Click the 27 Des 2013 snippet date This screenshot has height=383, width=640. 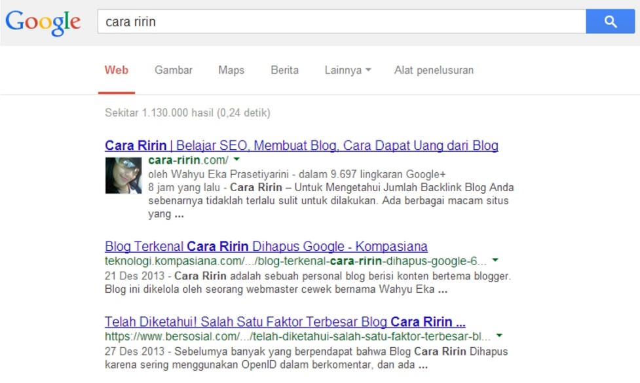pyautogui.click(x=134, y=352)
